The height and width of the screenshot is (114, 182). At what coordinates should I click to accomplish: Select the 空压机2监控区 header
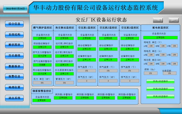[x=108, y=28]
